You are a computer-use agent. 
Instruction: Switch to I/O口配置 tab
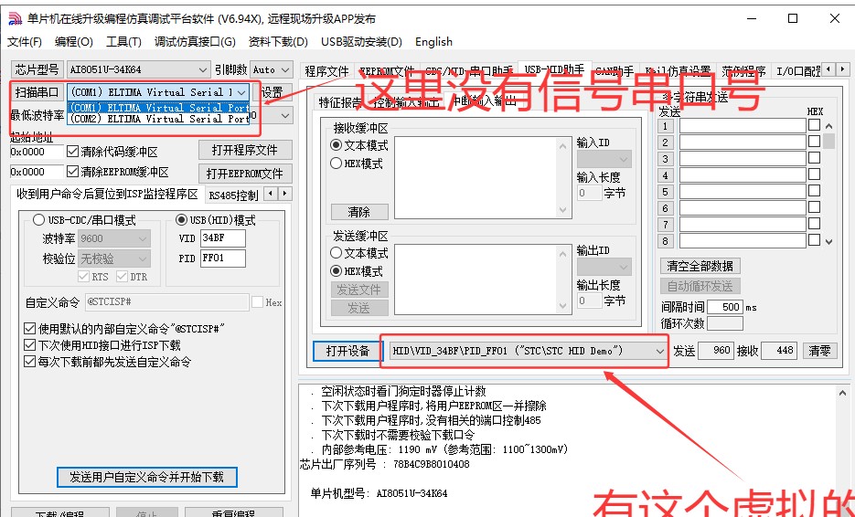point(798,71)
